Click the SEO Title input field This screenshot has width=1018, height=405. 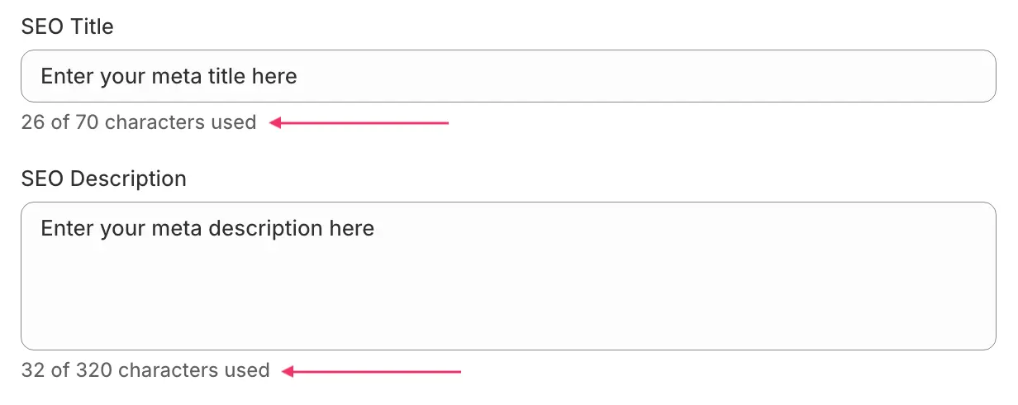(x=507, y=77)
